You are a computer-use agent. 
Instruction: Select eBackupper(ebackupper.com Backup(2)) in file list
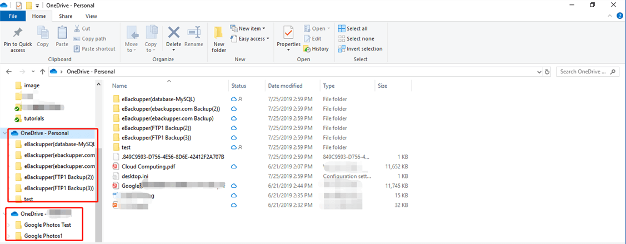(x=171, y=108)
